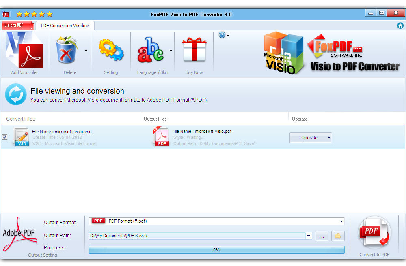Image resolution: width=406 pixels, height=266 pixels.
Task: Click the blue refresh conversion icon
Action: [x=16, y=94]
